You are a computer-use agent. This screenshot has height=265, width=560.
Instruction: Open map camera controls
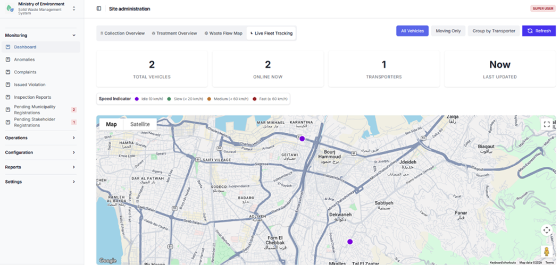click(x=546, y=230)
